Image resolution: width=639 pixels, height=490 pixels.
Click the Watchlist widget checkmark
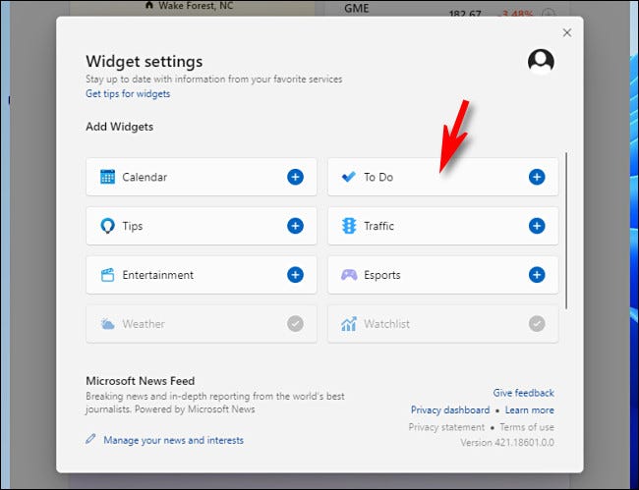pyautogui.click(x=537, y=324)
